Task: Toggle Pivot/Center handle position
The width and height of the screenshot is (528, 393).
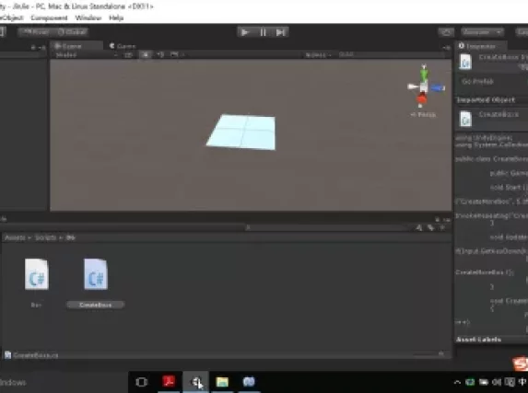Action: (36, 32)
